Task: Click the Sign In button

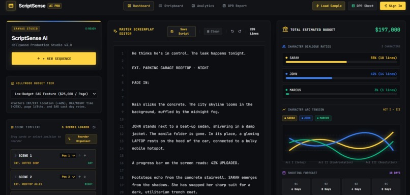Action: click(393, 6)
